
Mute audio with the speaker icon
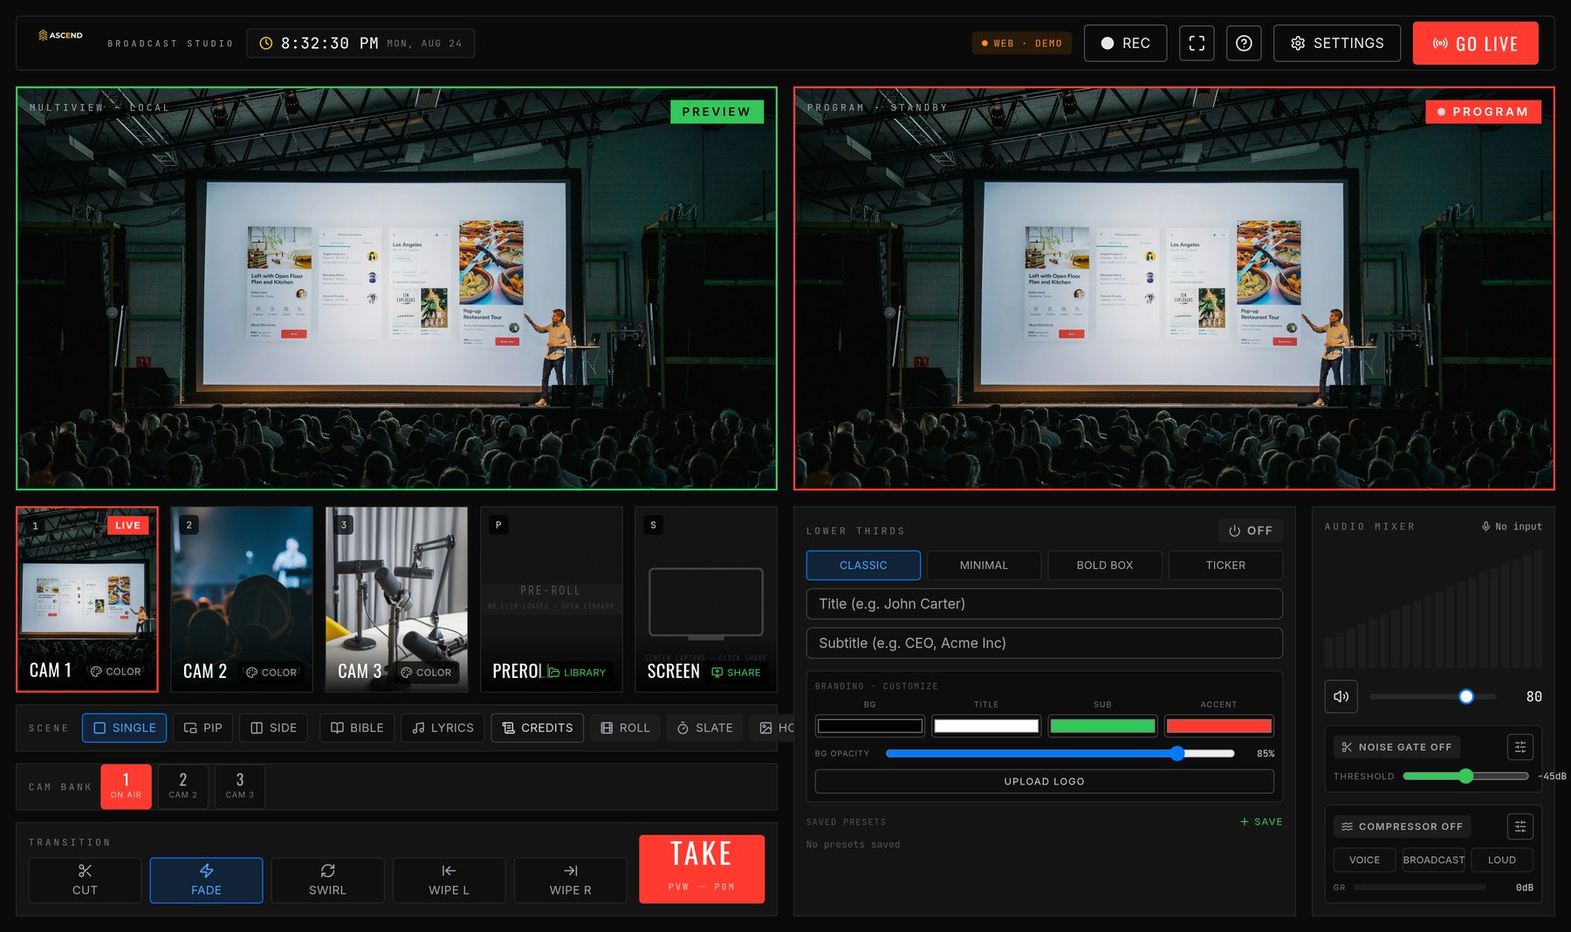coord(1341,696)
